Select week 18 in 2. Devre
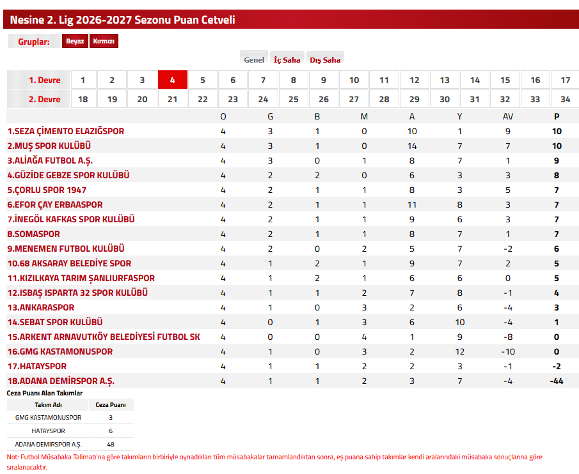 (83, 99)
